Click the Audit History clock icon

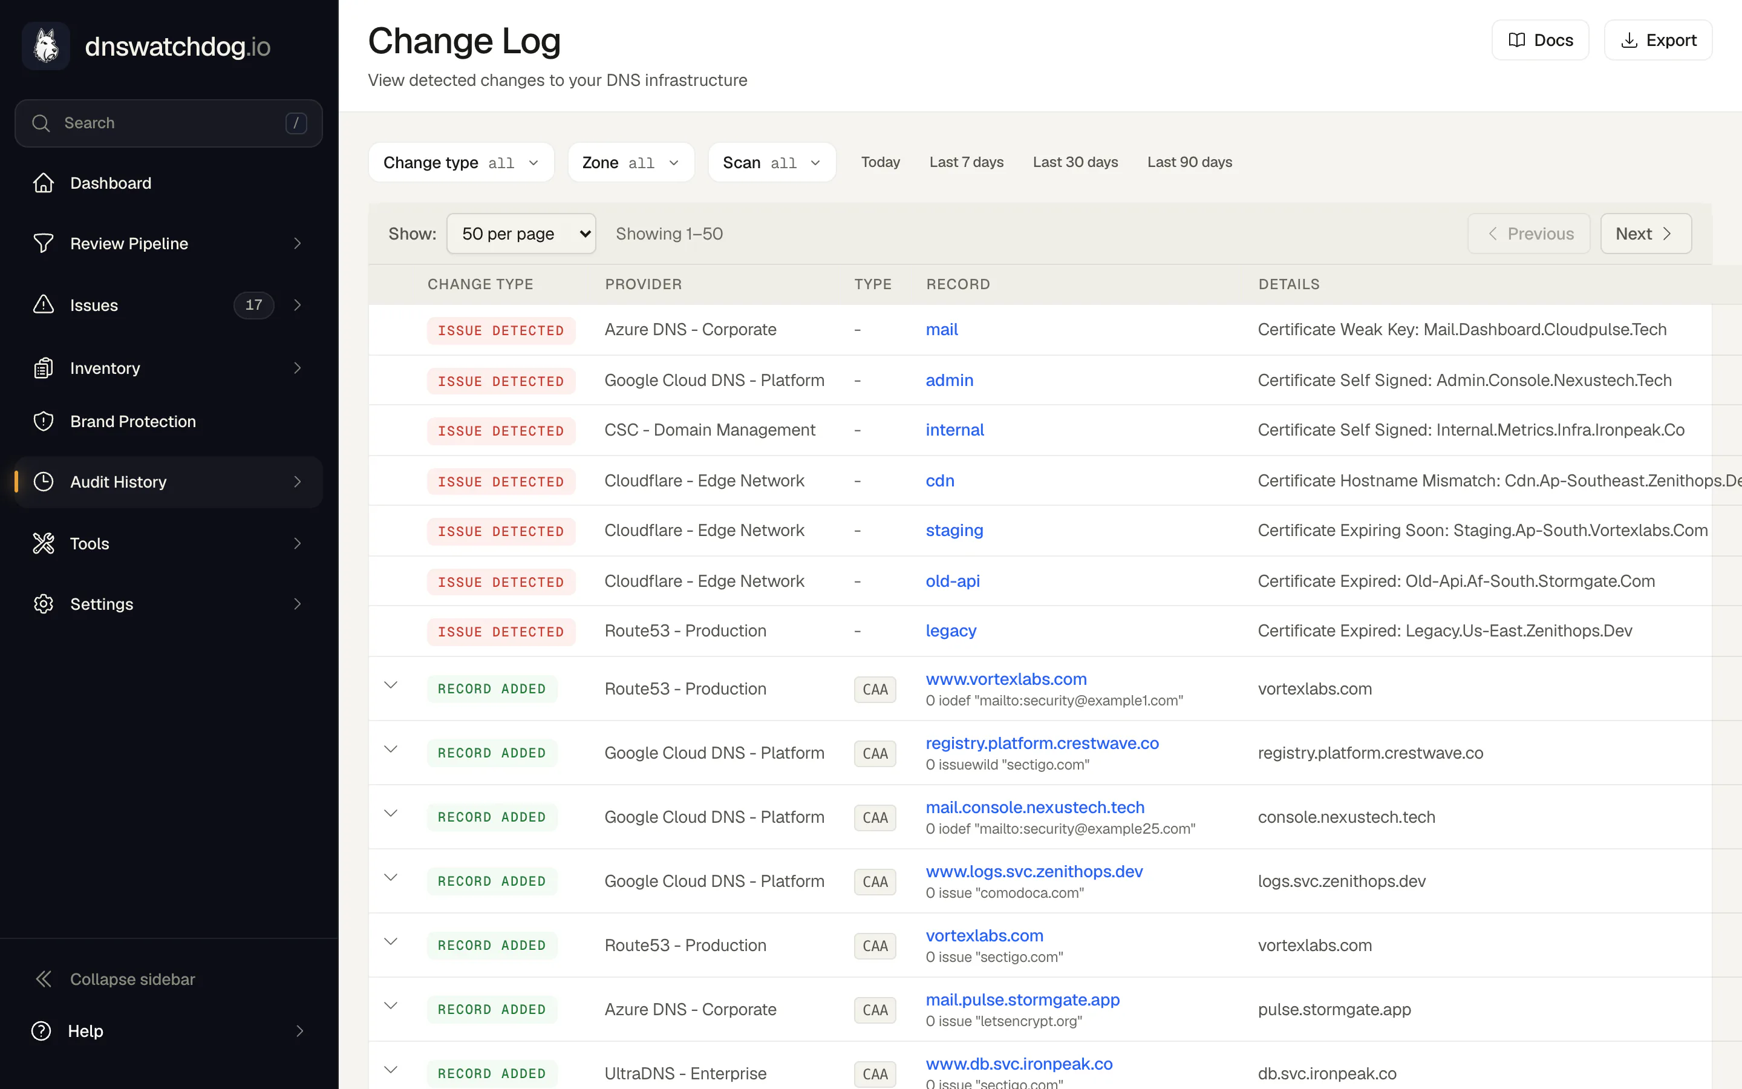43,482
